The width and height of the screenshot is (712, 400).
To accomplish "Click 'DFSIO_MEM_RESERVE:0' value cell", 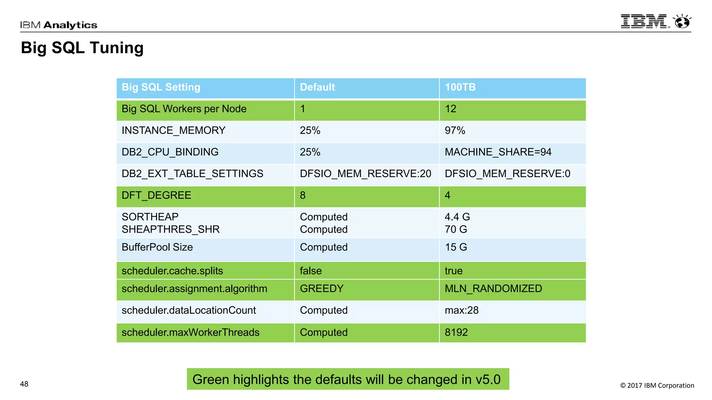I will [513, 175].
